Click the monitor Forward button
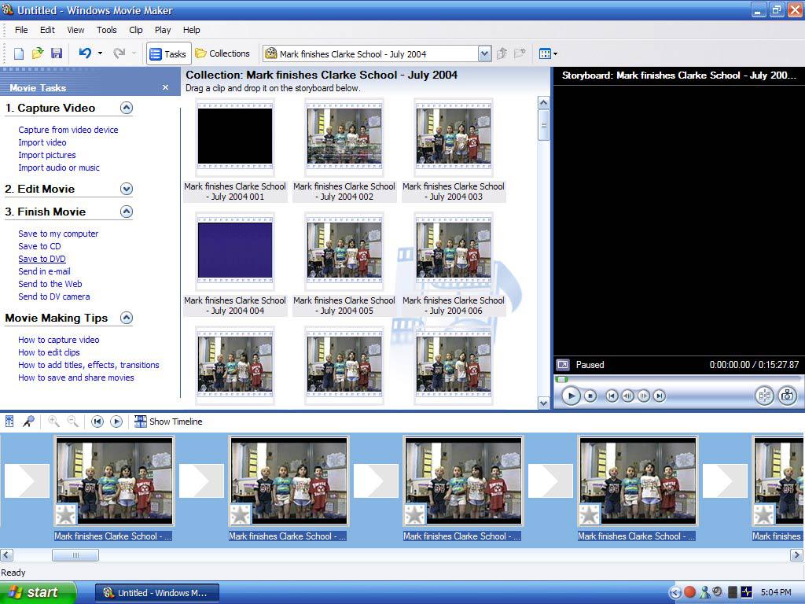The height and width of the screenshot is (604, 805). pyautogui.click(x=660, y=396)
